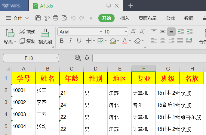Click Copy (复制) button
The image size is (206, 135).
pos(27,41)
